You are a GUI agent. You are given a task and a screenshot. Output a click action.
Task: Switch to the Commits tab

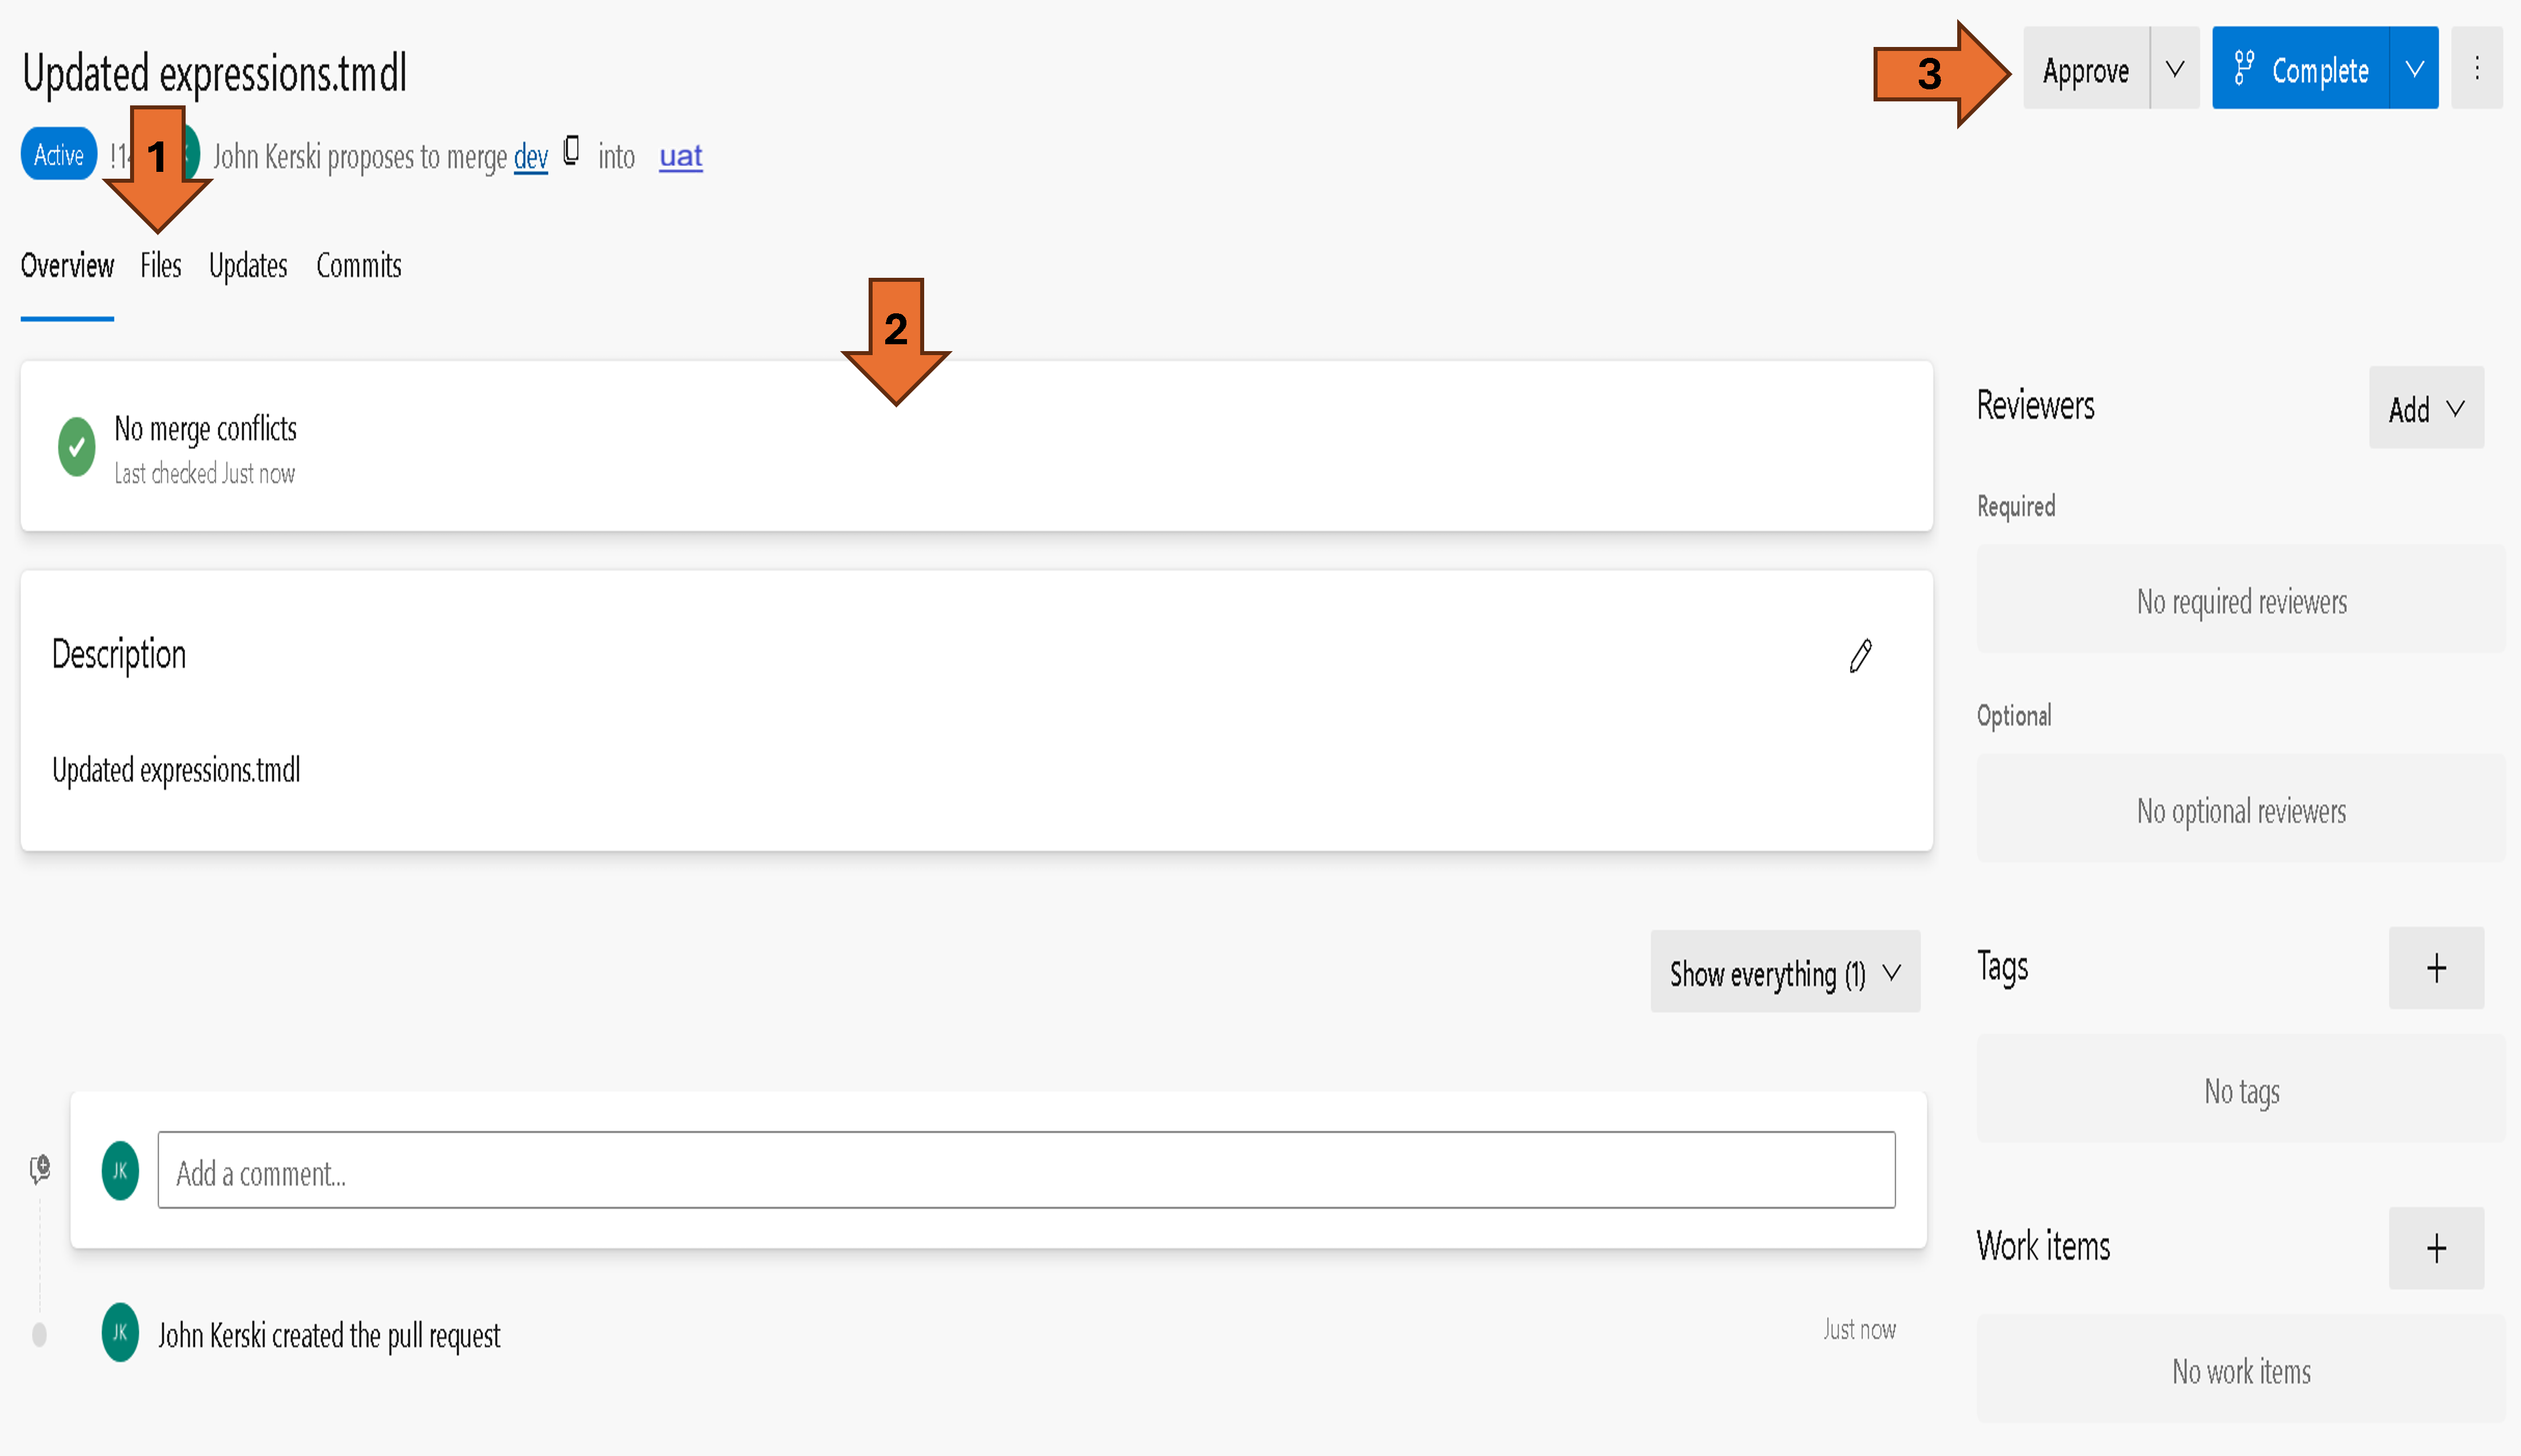point(358,265)
